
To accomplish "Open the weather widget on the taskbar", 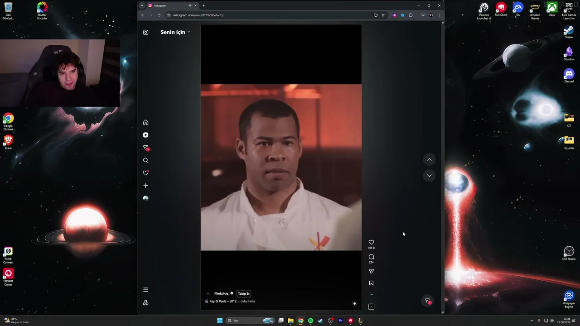I will (x=16, y=321).
